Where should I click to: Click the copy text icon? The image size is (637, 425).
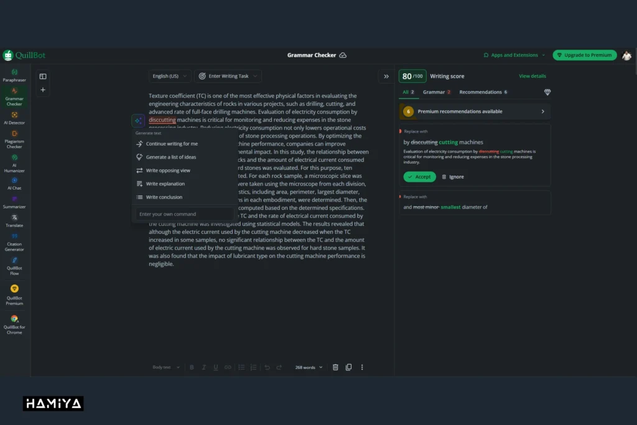pos(348,367)
